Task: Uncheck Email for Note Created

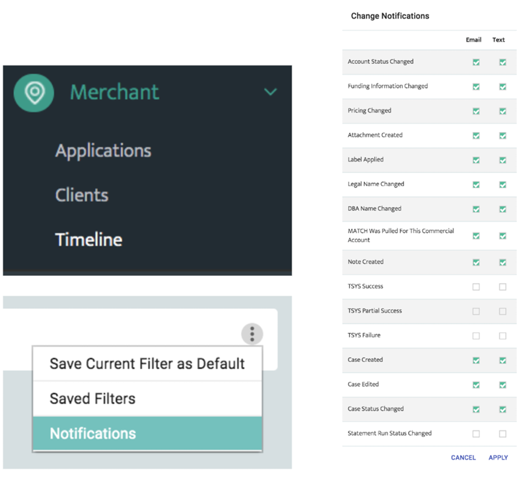Action: point(476,262)
